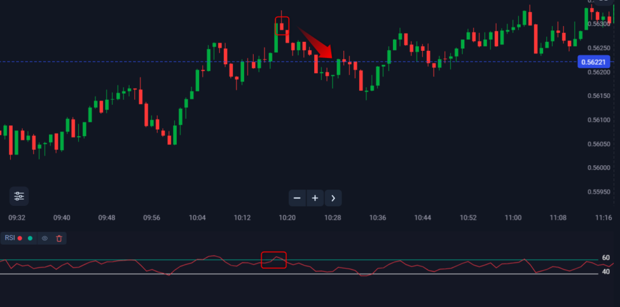Click the 0.56200 price axis label
This screenshot has width=620, height=307.
[x=599, y=72]
